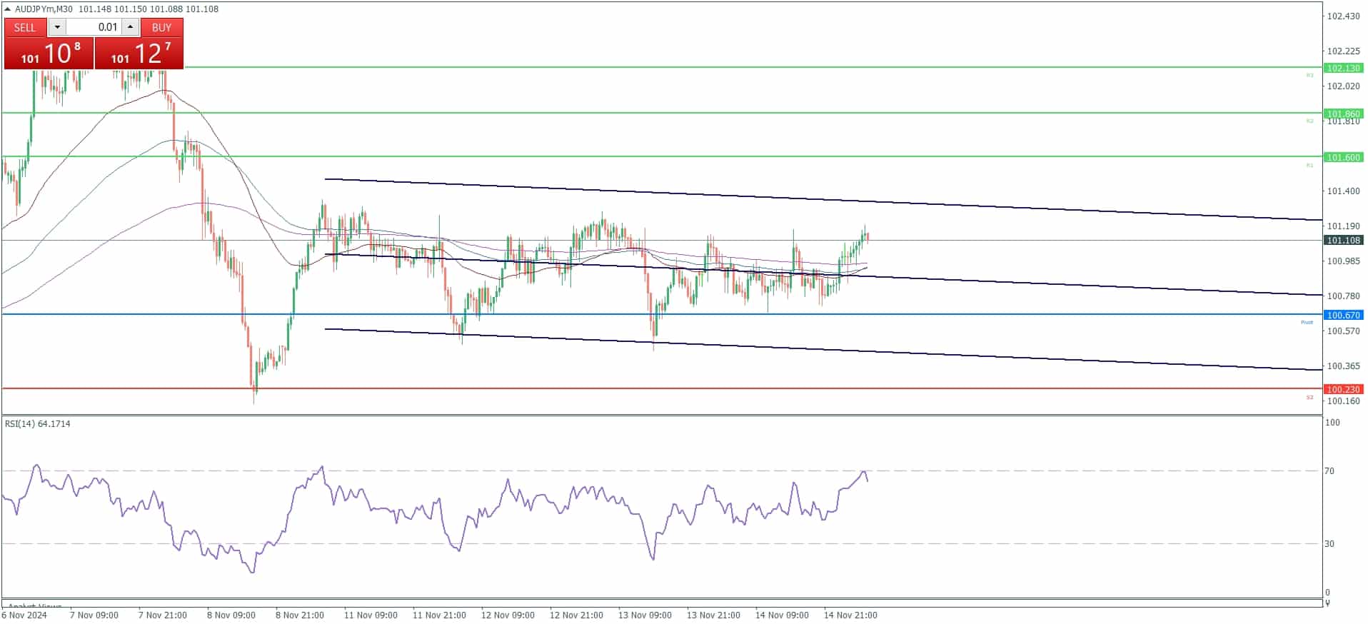Image resolution: width=1368 pixels, height=624 pixels.
Task: Click the 101.127 buy price panel
Action: coord(139,53)
